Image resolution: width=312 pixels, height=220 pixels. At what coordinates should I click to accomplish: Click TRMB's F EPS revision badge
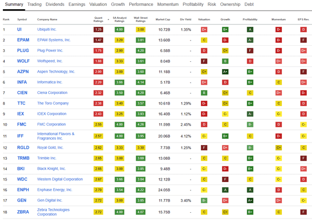303,158
